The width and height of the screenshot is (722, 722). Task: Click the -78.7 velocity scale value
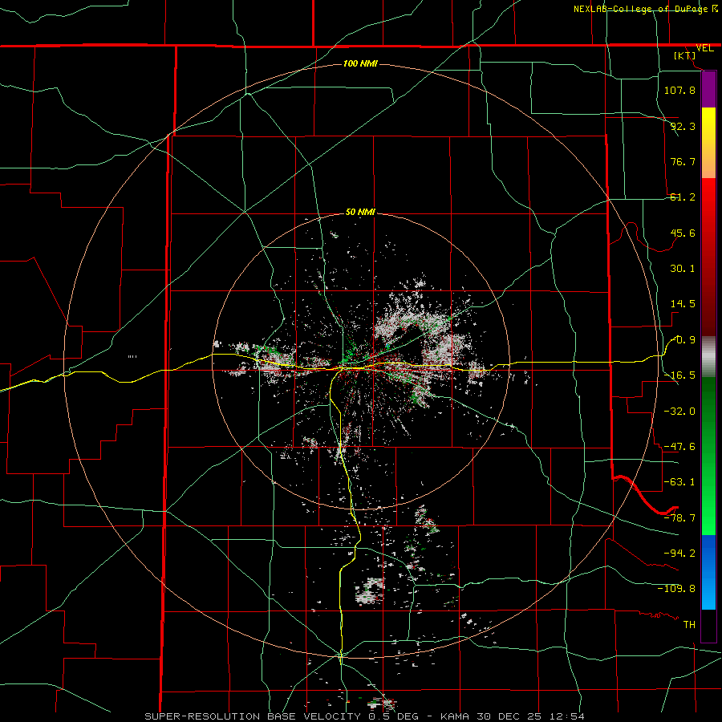(x=679, y=518)
